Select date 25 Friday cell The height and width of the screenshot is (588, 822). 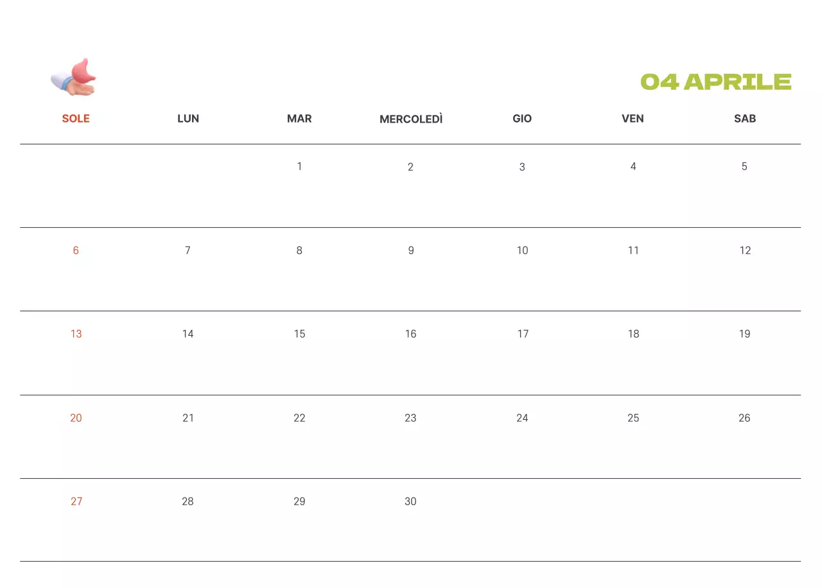point(633,418)
